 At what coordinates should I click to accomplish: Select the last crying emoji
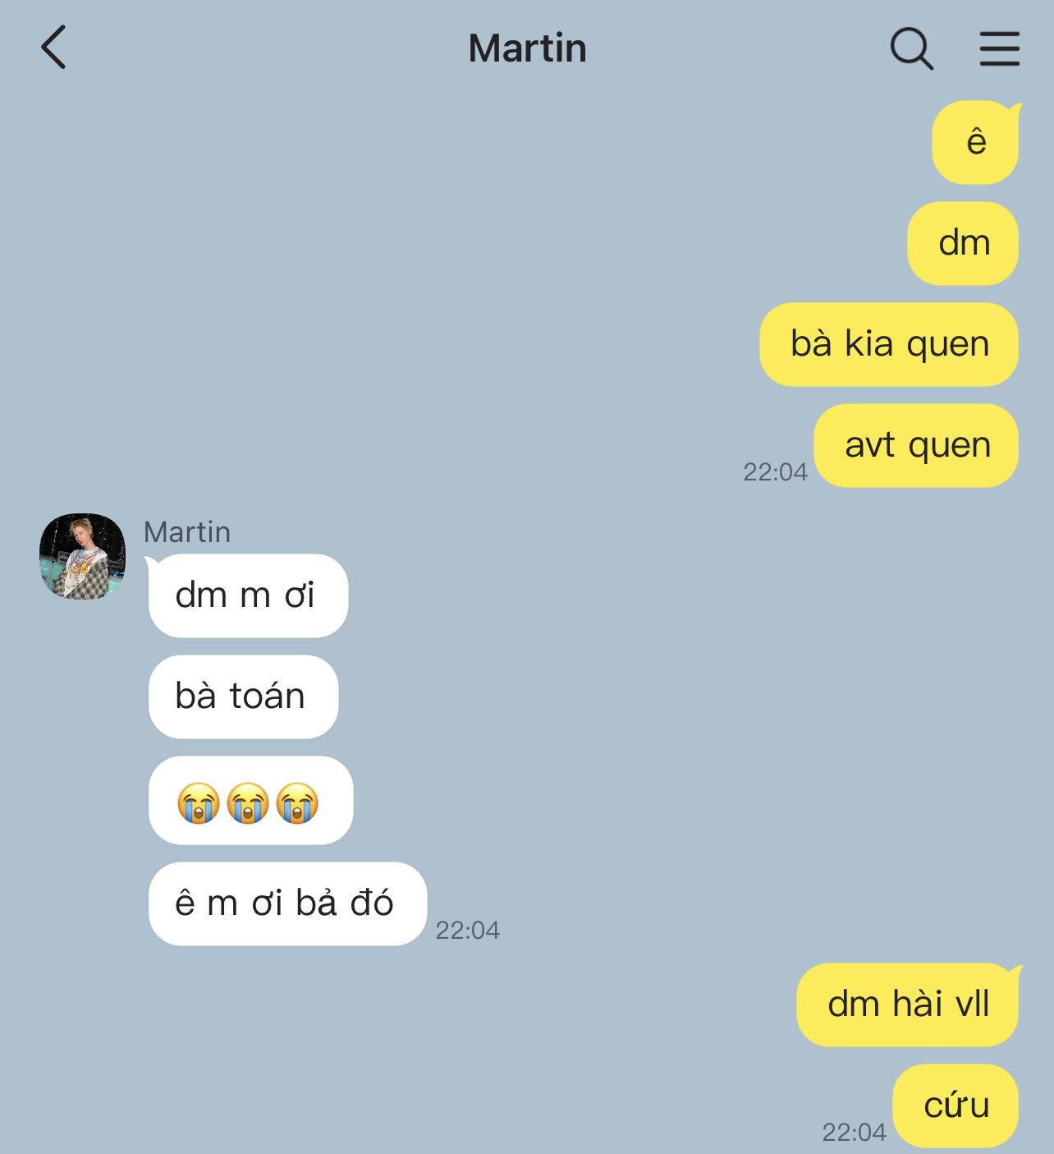(x=297, y=802)
